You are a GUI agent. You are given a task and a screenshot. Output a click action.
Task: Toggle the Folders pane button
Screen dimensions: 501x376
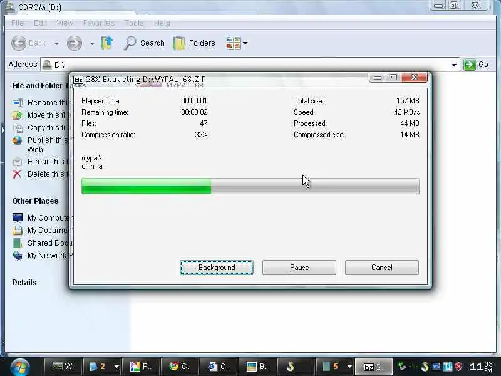[194, 43]
